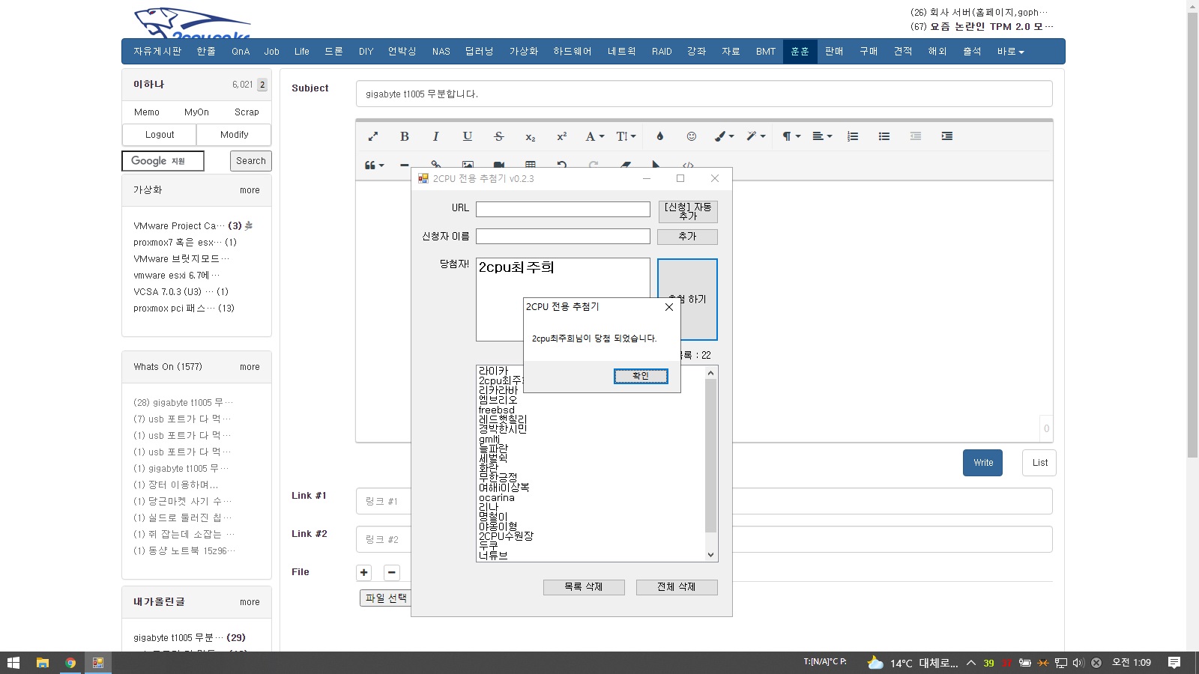Confirm the winner dialog with 확인

(641, 376)
